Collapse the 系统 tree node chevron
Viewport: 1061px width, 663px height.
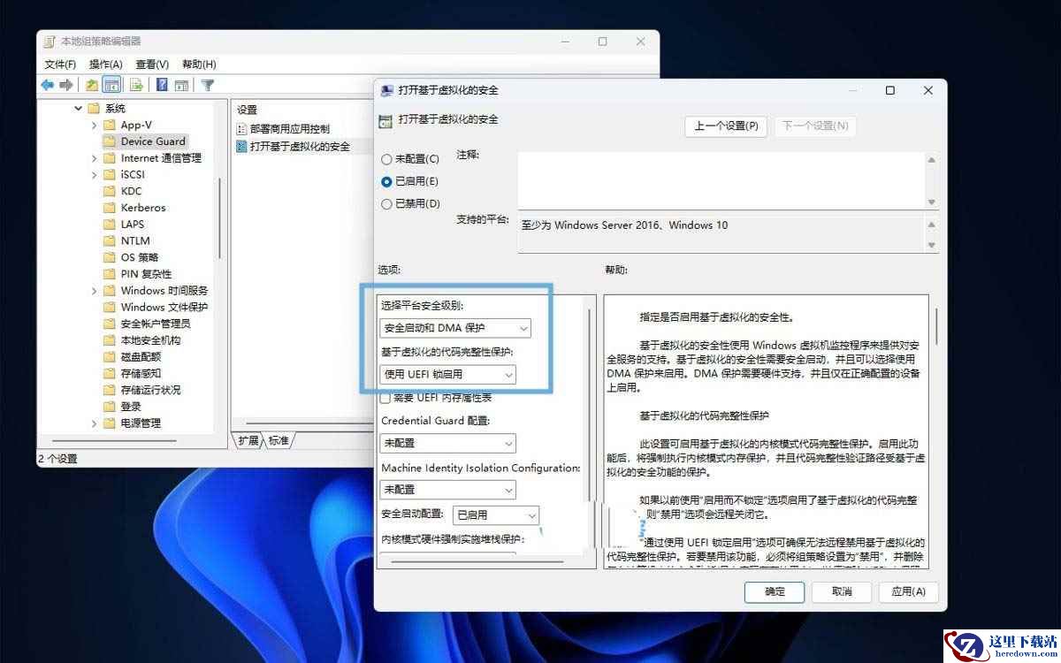pyautogui.click(x=78, y=108)
